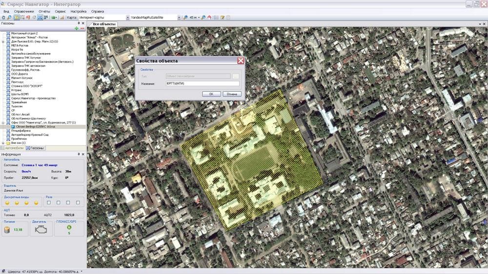488x274 pixels.
Task: Switch to the Автомобили tab
Action: click(x=13, y=148)
